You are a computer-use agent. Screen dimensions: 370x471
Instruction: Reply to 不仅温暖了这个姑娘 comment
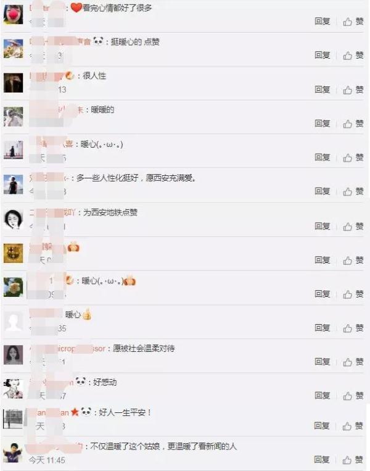pyautogui.click(x=322, y=459)
